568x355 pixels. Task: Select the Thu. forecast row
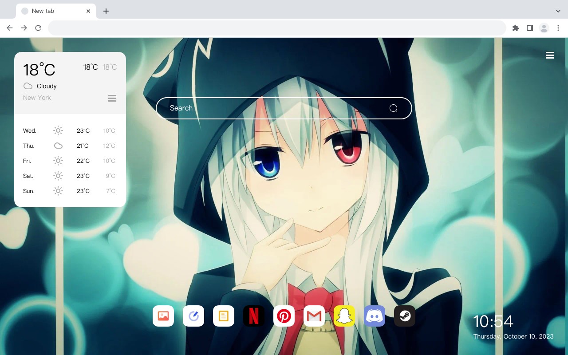pos(70,146)
